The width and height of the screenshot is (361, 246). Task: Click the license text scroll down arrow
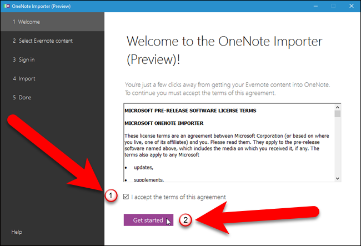[338, 179]
